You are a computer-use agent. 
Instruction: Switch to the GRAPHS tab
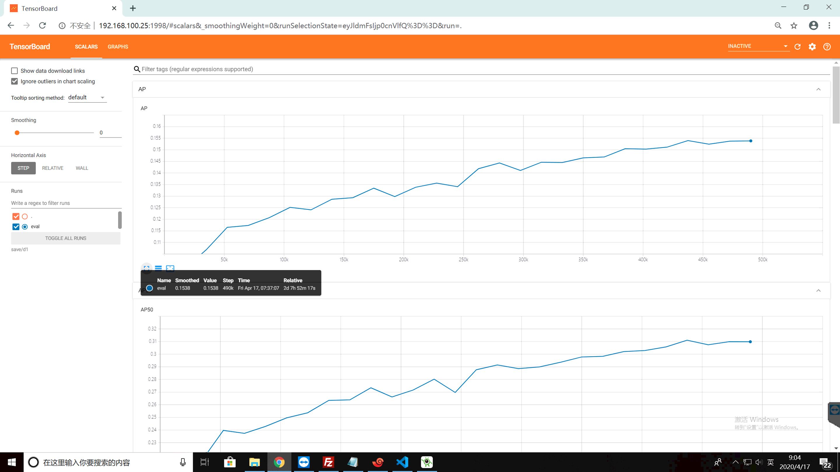(x=118, y=47)
